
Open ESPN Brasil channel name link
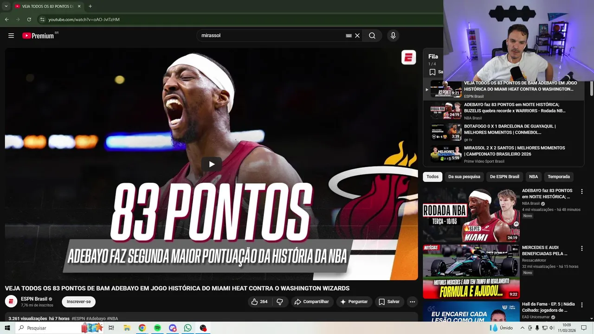(x=34, y=299)
